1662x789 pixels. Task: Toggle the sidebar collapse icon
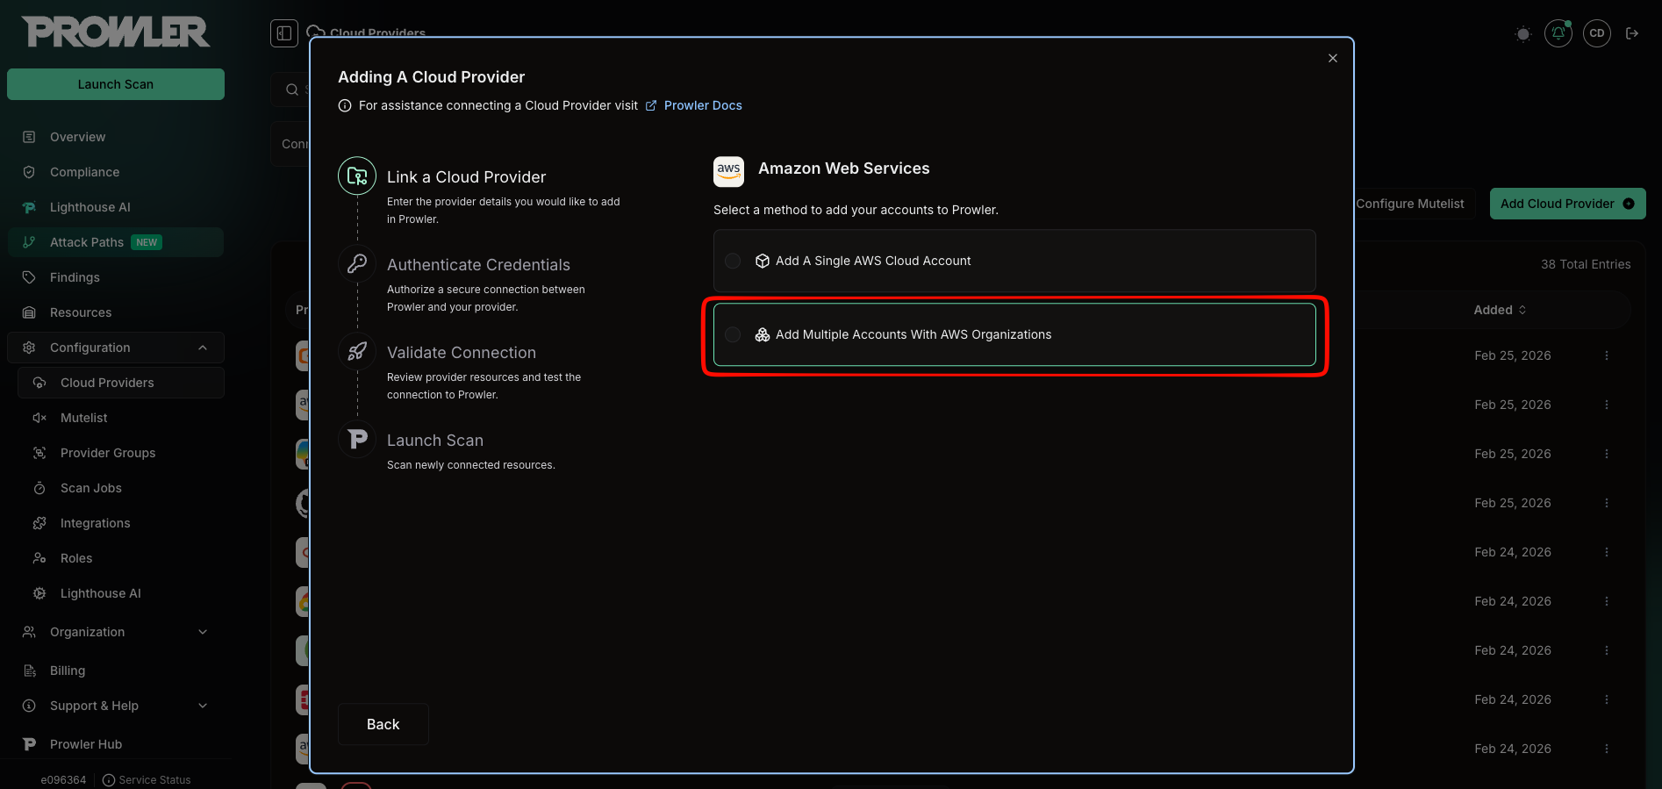[x=283, y=33]
